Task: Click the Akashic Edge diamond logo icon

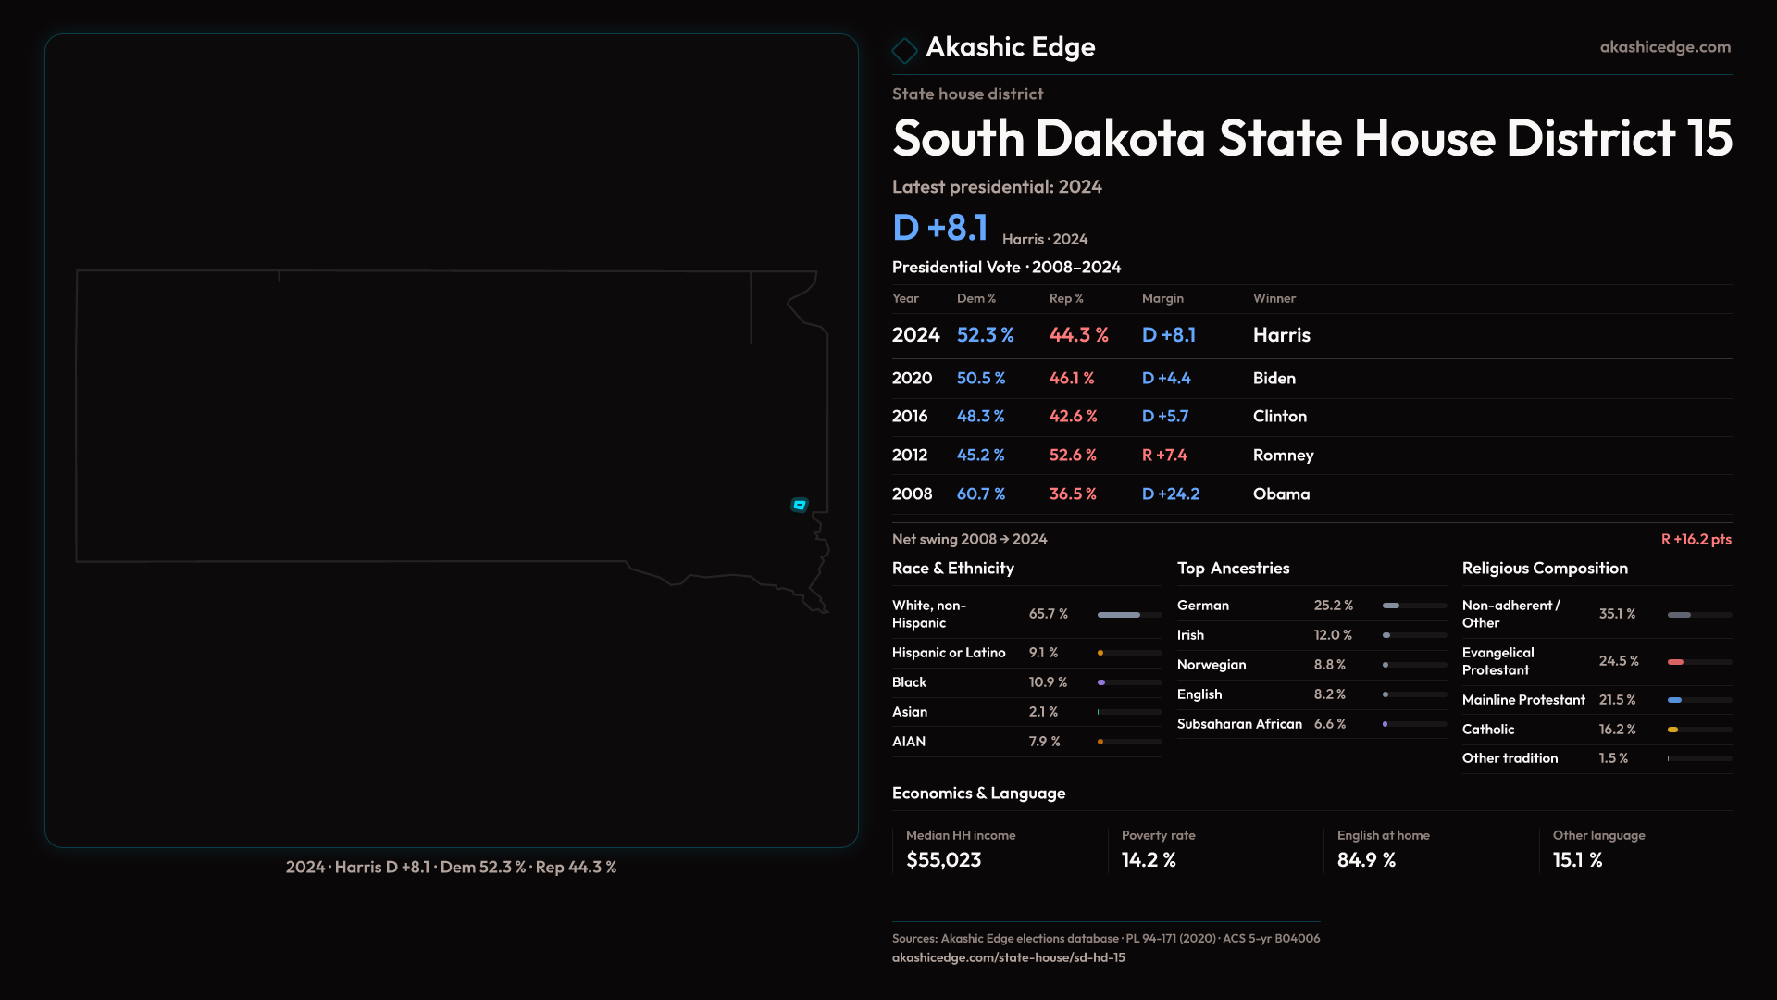Action: pyautogui.click(x=904, y=50)
